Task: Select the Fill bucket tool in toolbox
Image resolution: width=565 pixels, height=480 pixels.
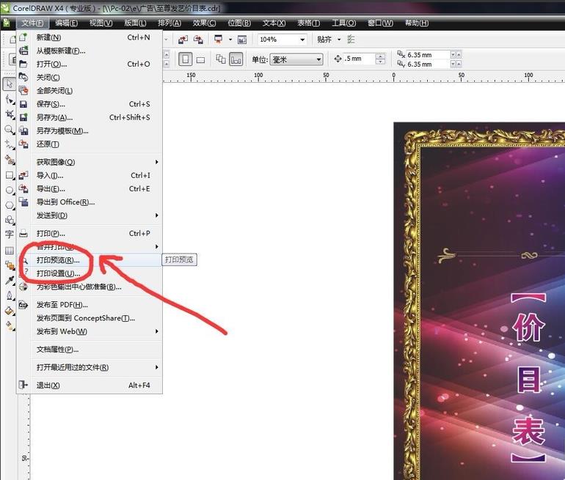Action: coord(10,311)
